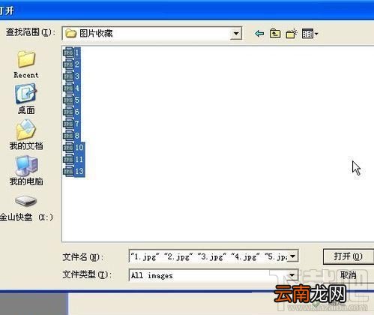
Task: Create a new folder
Action: 292,33
